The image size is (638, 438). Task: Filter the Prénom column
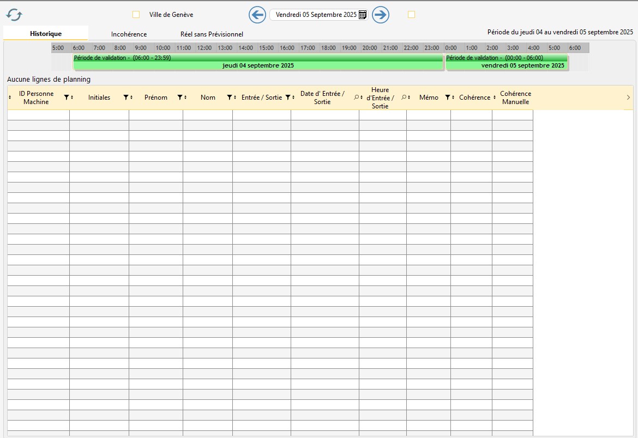pos(180,98)
